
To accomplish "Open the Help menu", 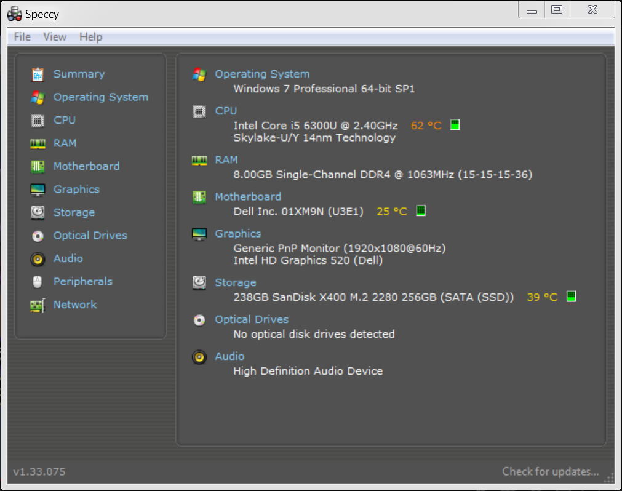I will pyautogui.click(x=90, y=37).
